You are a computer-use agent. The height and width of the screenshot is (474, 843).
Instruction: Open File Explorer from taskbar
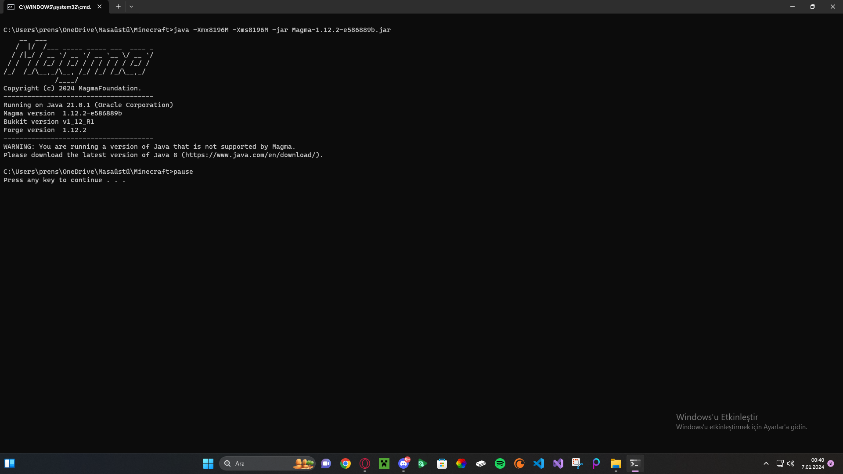click(x=616, y=463)
